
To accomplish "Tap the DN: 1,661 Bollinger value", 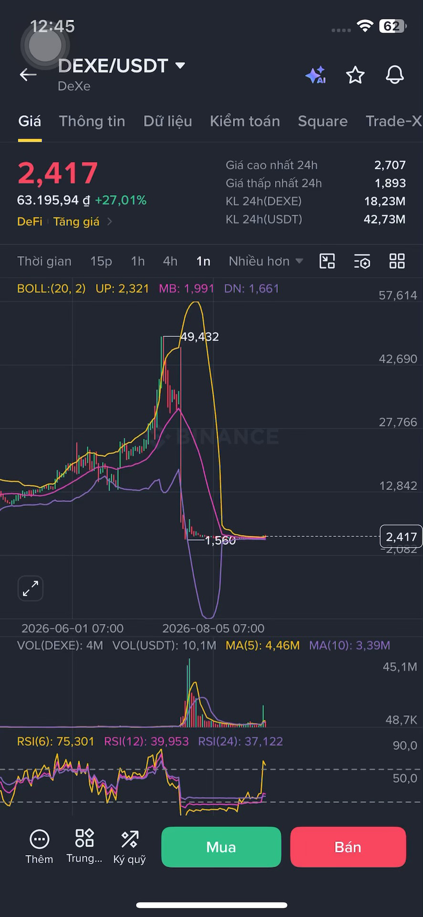I will coord(252,288).
